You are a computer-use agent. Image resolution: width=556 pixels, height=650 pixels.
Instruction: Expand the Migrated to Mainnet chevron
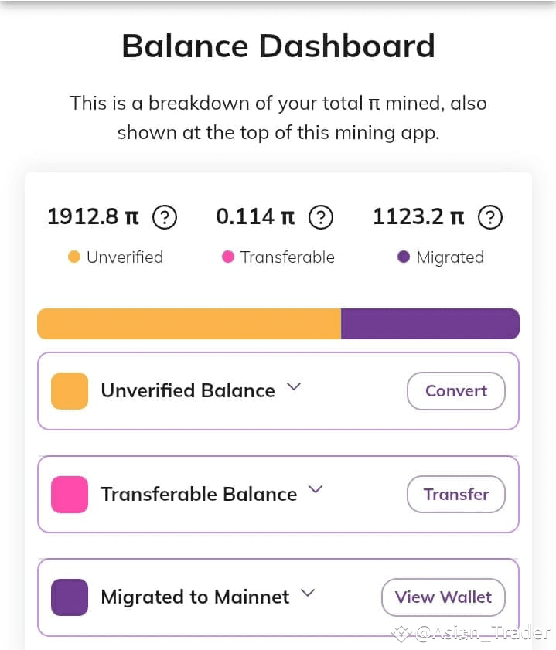point(308,594)
